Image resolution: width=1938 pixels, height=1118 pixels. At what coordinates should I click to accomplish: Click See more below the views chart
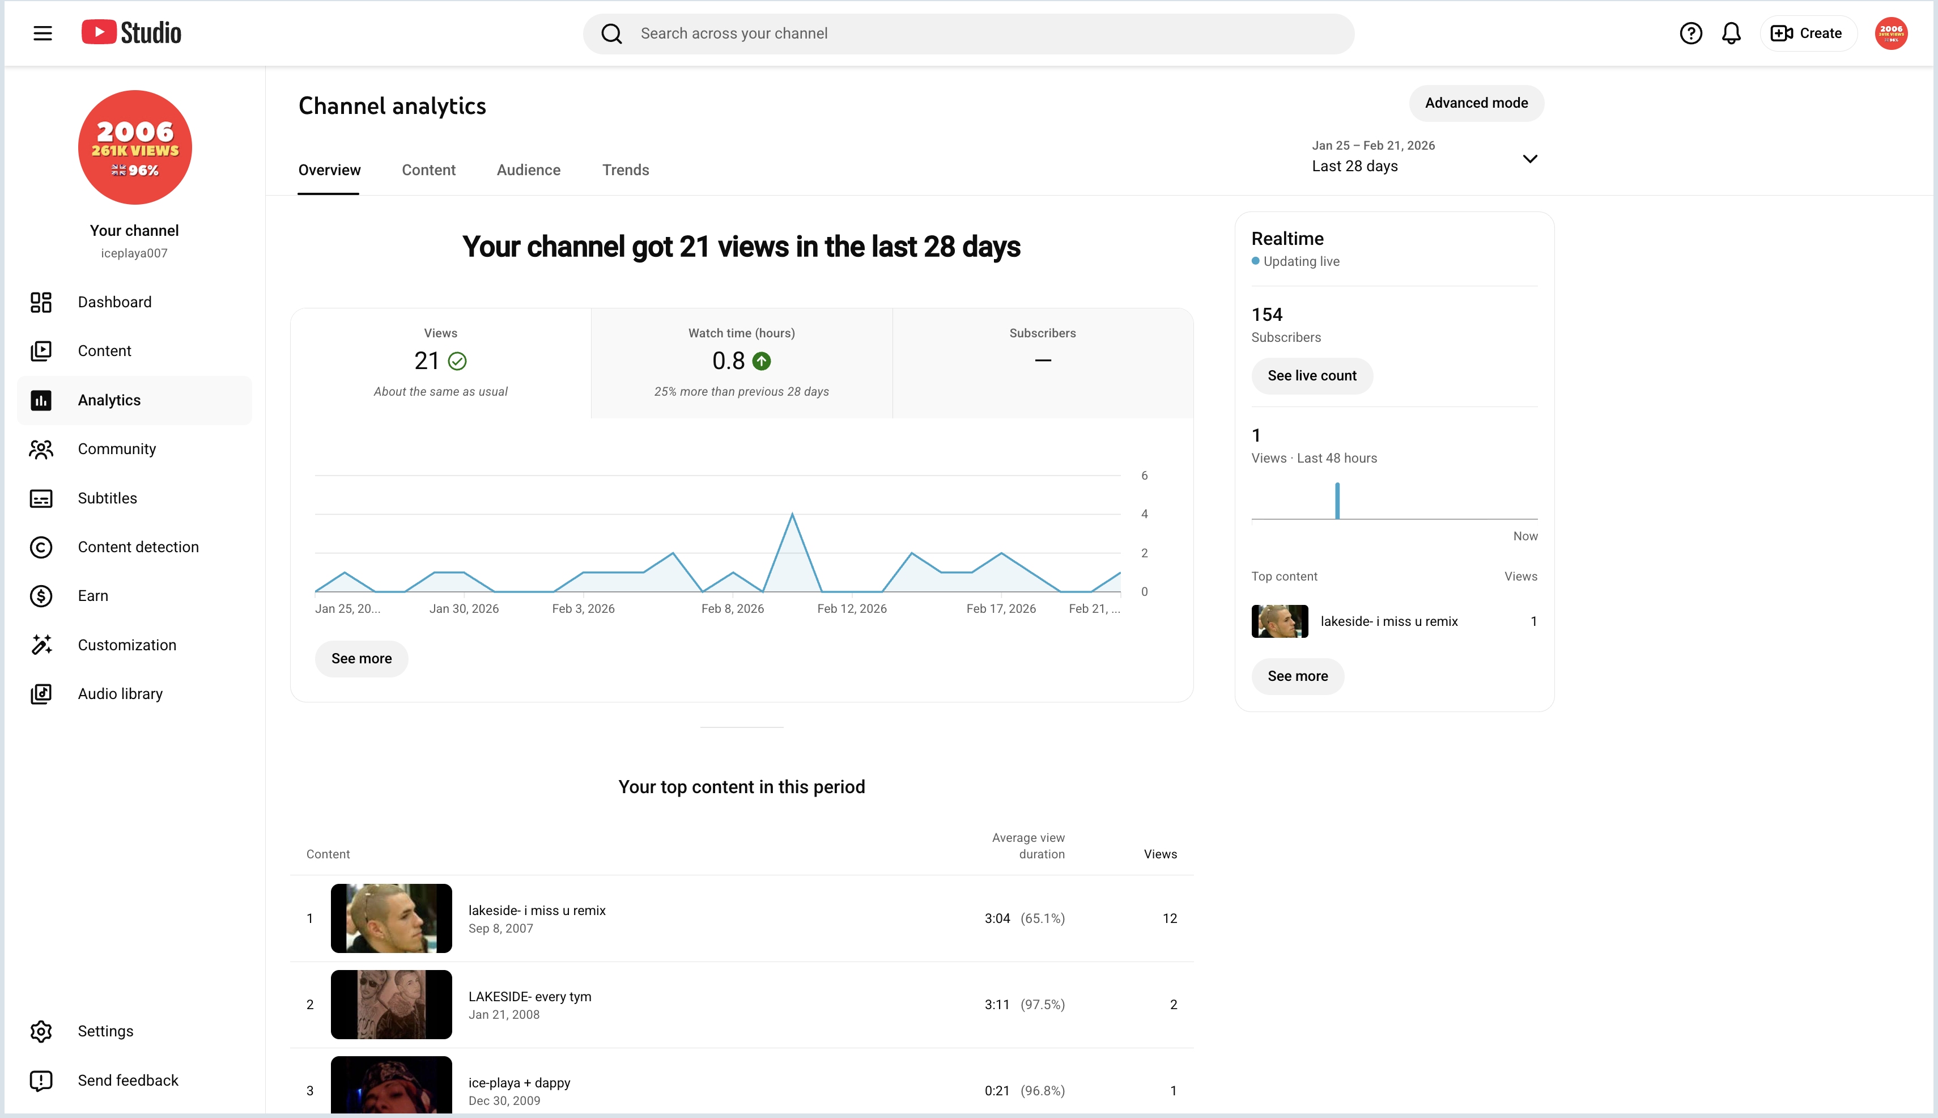pyautogui.click(x=362, y=659)
